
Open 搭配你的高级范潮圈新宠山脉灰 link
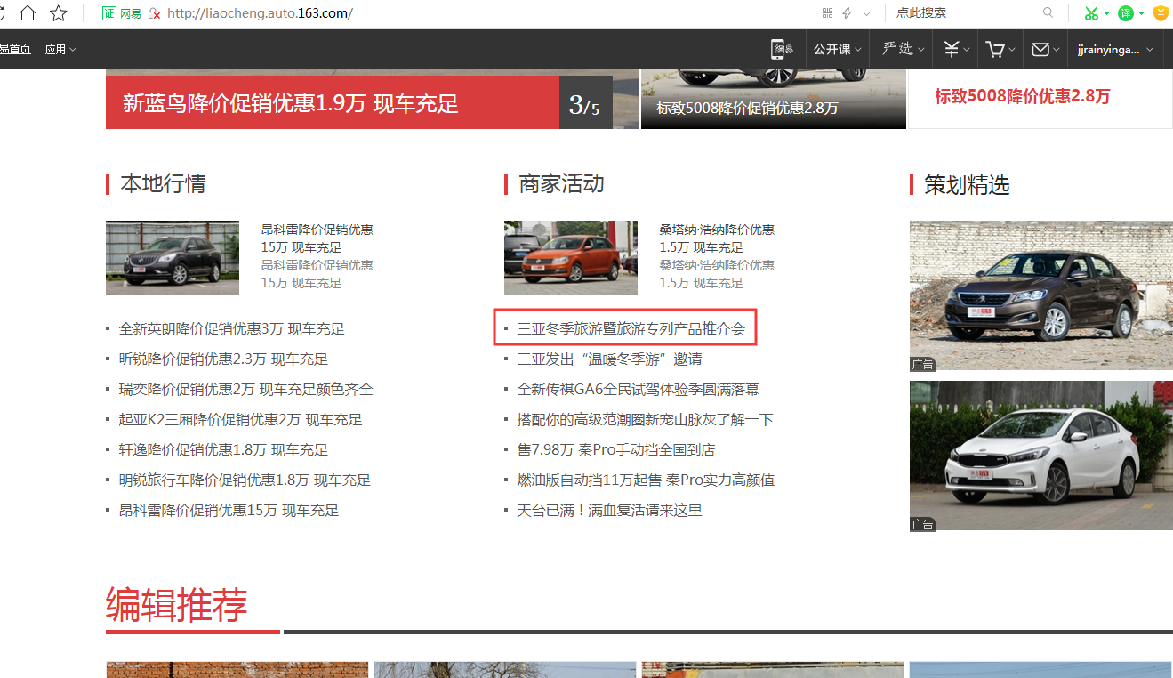coord(645,419)
